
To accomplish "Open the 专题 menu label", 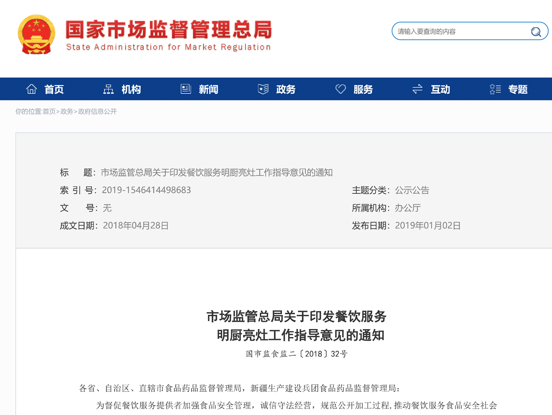I will coord(518,89).
